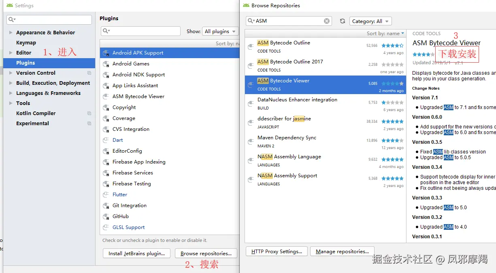Change the Sort by: name option

[385, 34]
